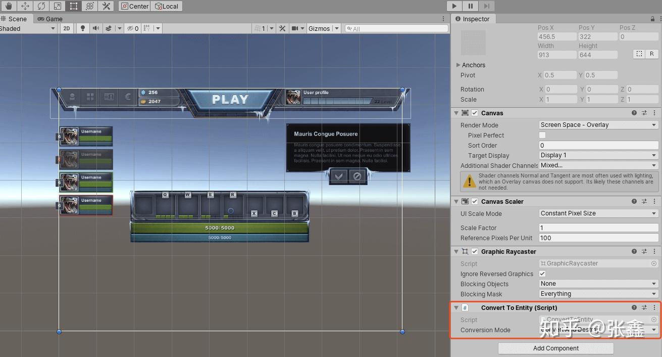Click the Step frame button
Viewport: 662px width, 357px height.
[x=486, y=6]
